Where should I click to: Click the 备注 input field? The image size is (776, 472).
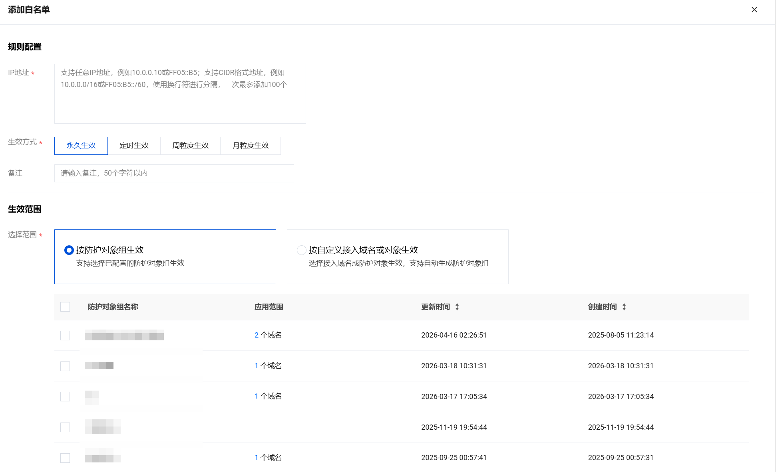coord(174,173)
